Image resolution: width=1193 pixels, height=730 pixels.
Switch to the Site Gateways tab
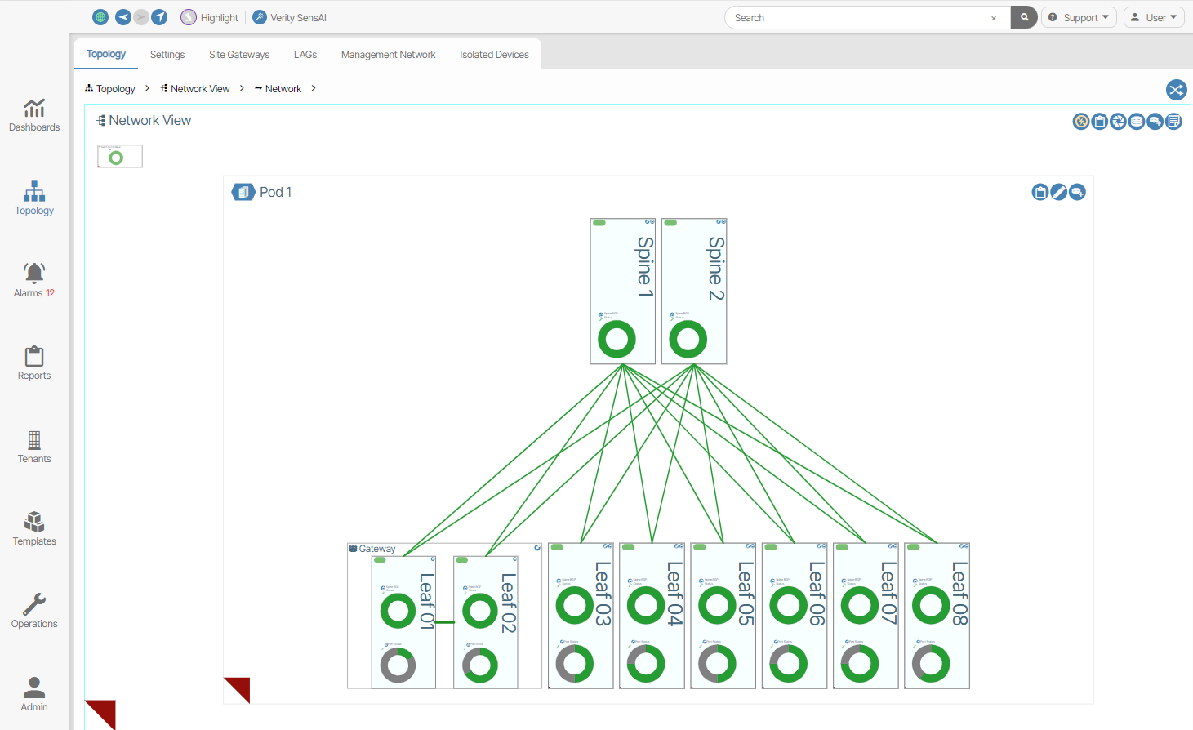(x=239, y=55)
